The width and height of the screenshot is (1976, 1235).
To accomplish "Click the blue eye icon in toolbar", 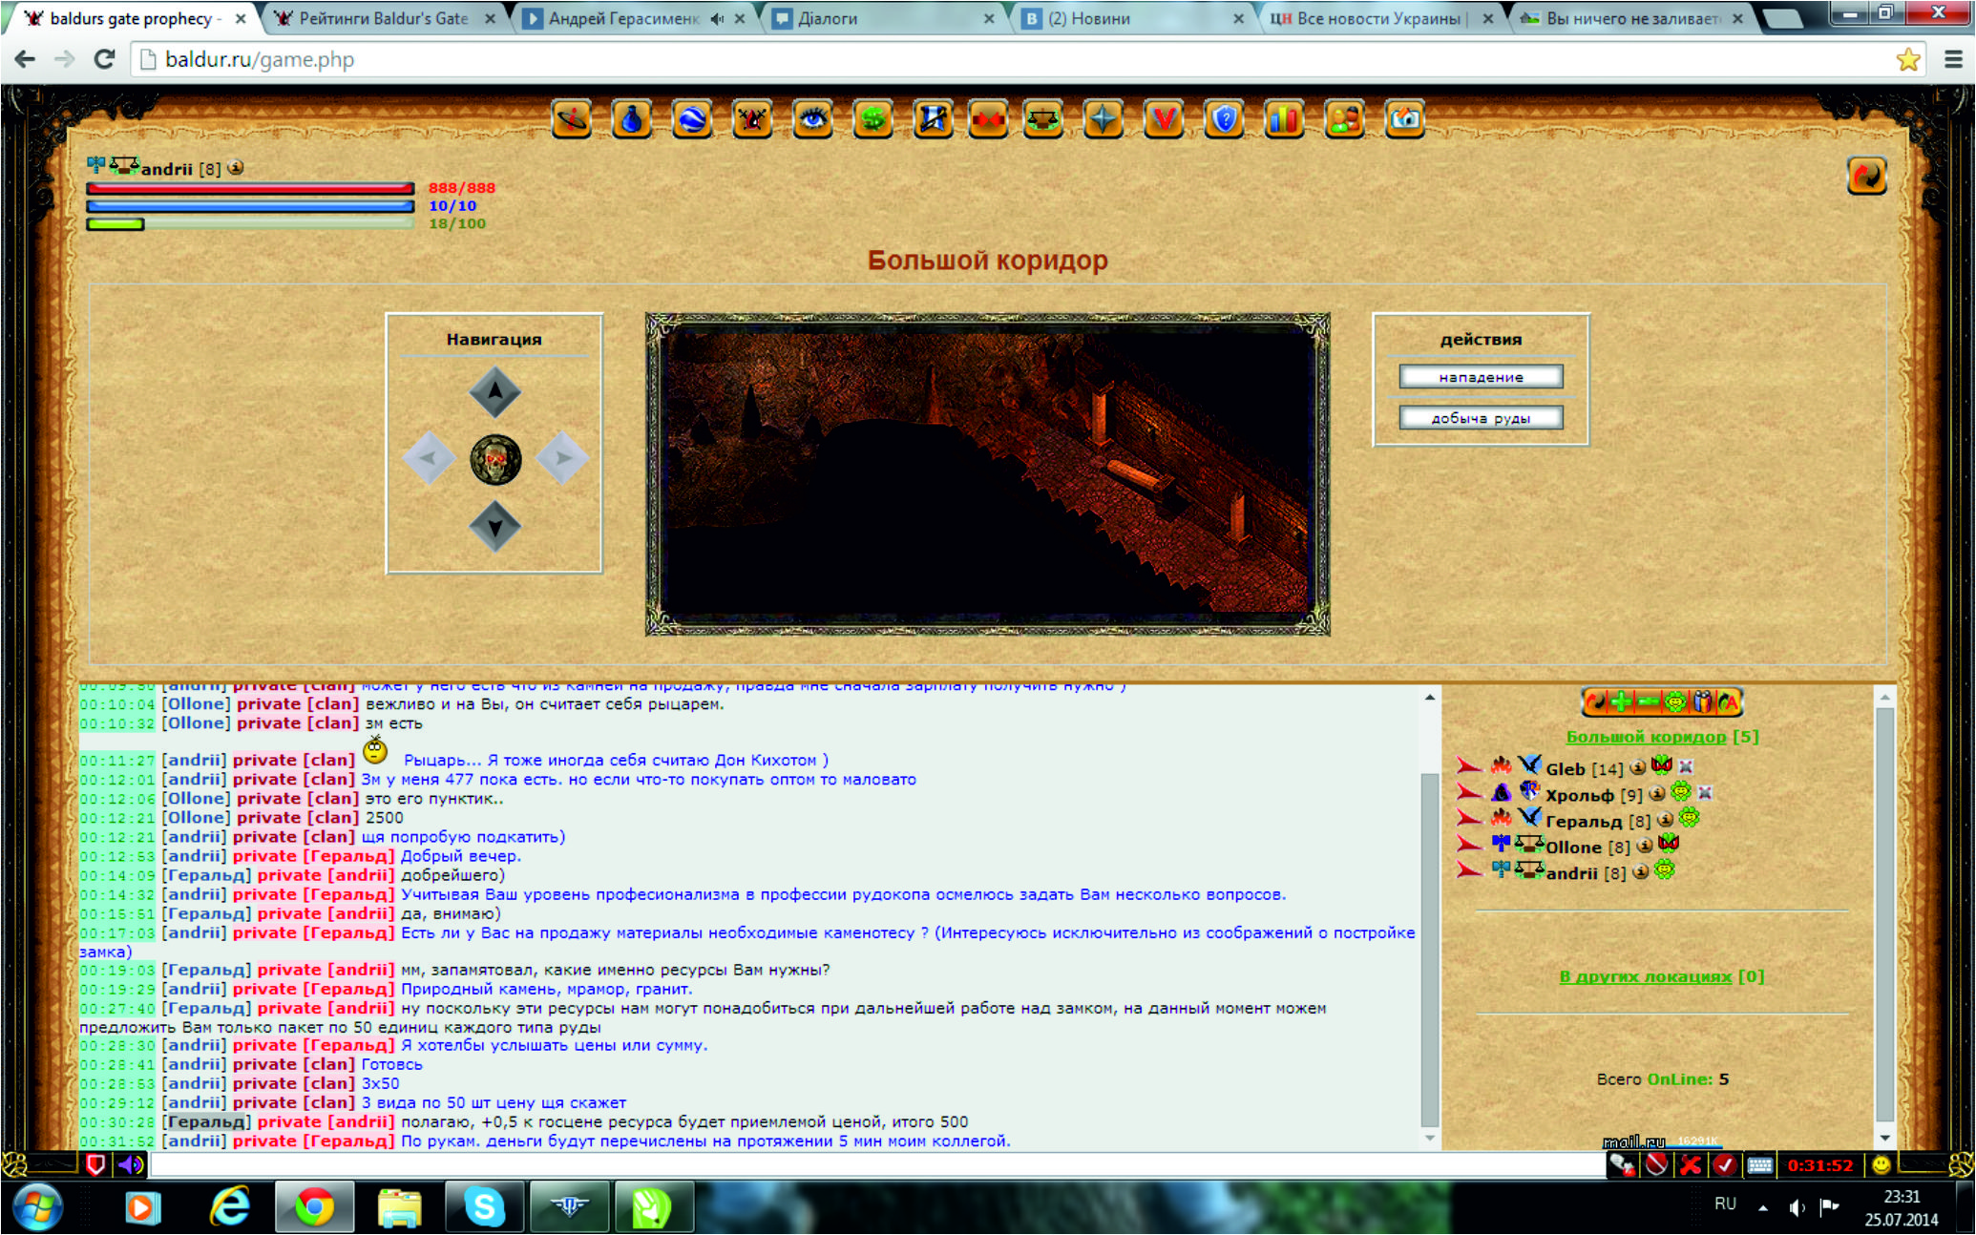I will tap(812, 119).
